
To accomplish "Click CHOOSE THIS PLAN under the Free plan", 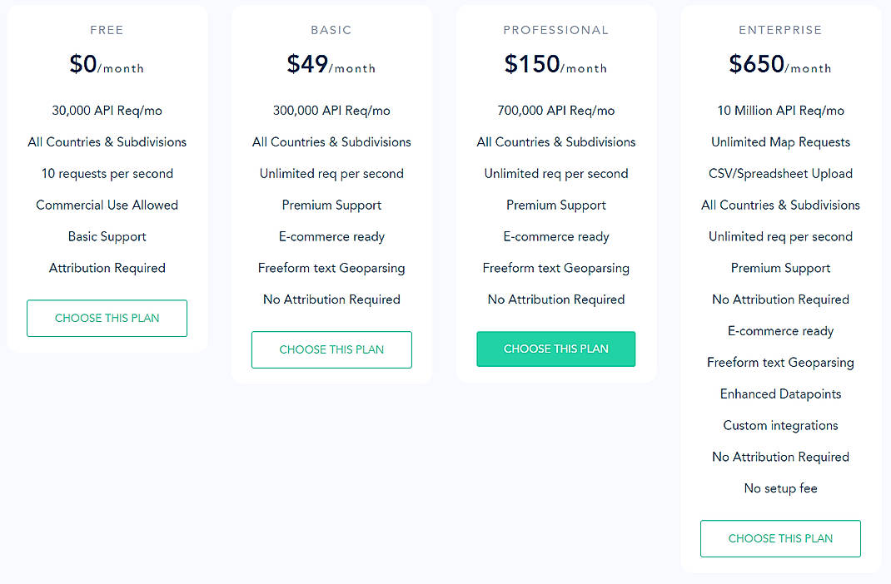I will [x=107, y=318].
